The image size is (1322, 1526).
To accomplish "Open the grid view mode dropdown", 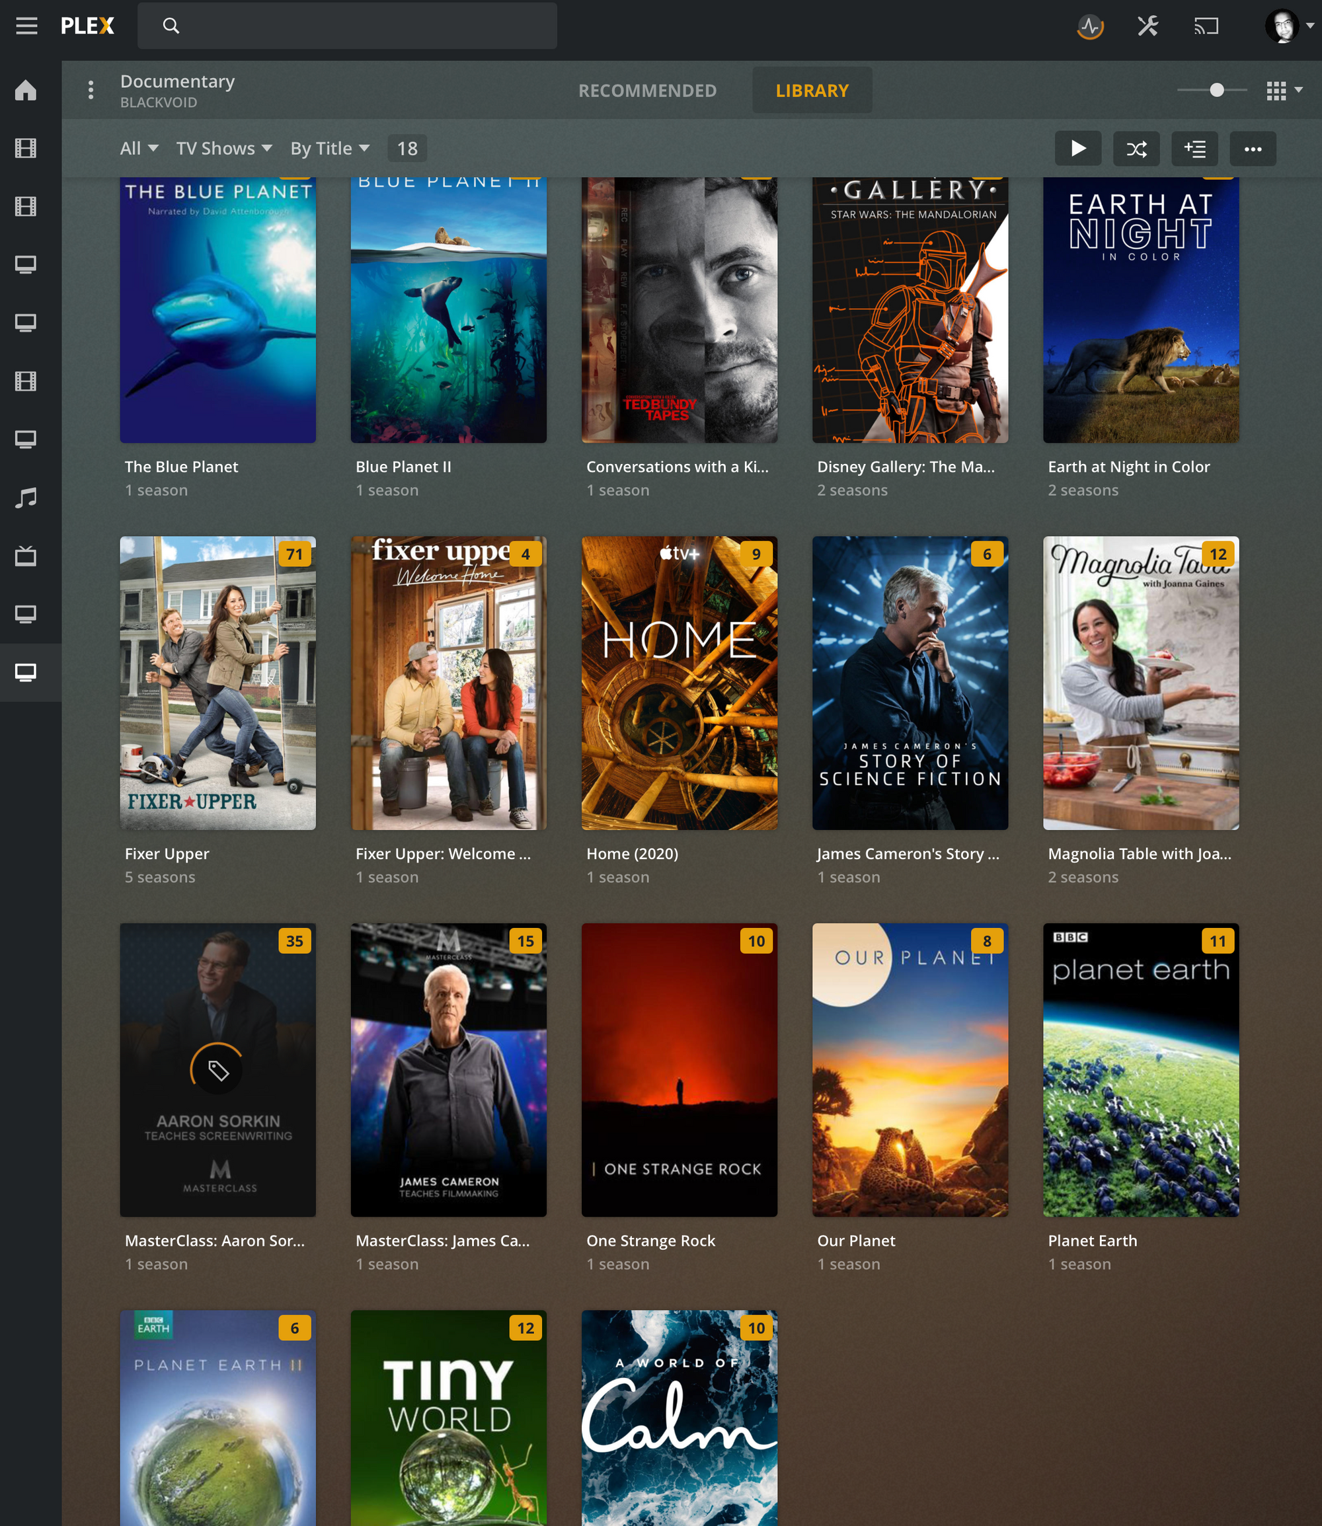I will 1284,91.
